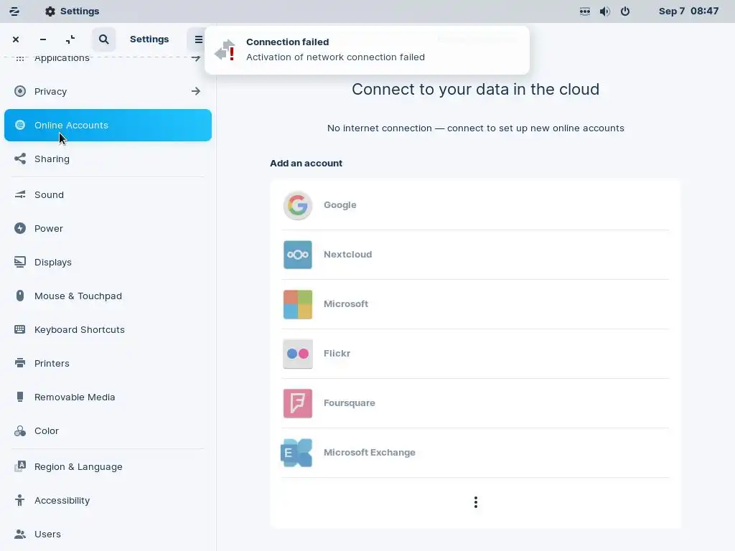735x551 pixels.
Task: Pick the Flickr two-dot logo icon
Action: pos(298,354)
